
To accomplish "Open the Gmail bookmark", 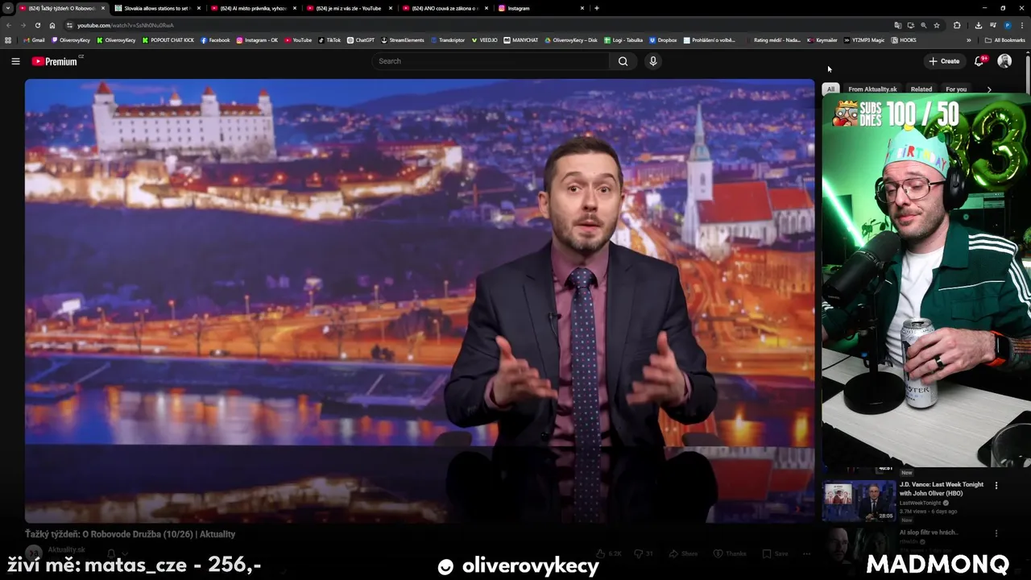I will click(34, 40).
